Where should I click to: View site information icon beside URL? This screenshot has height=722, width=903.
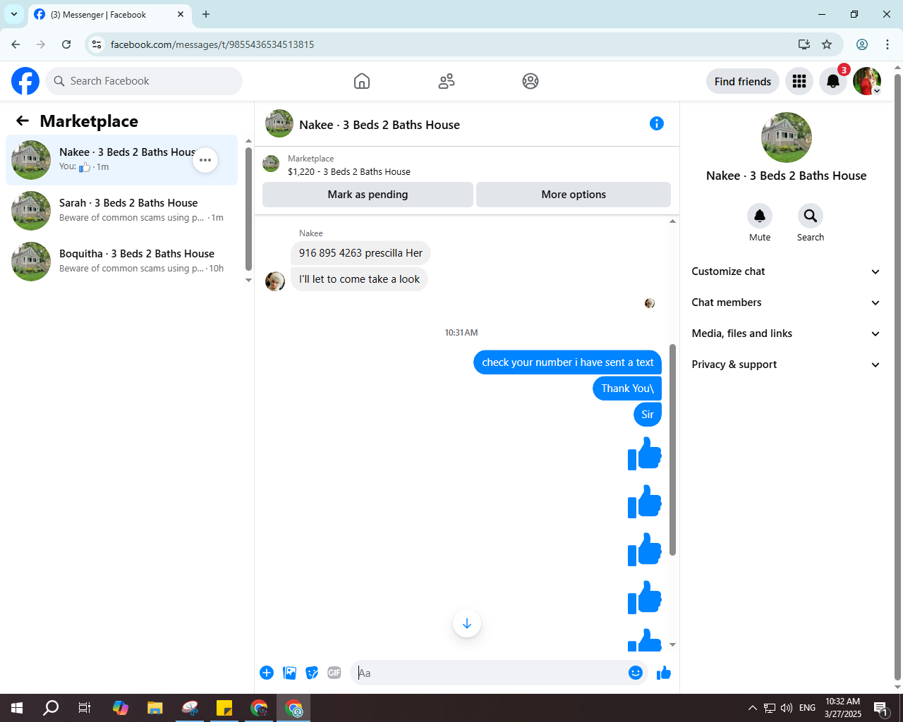[x=97, y=44]
